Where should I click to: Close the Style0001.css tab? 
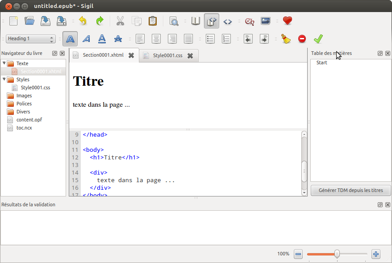[190, 56]
